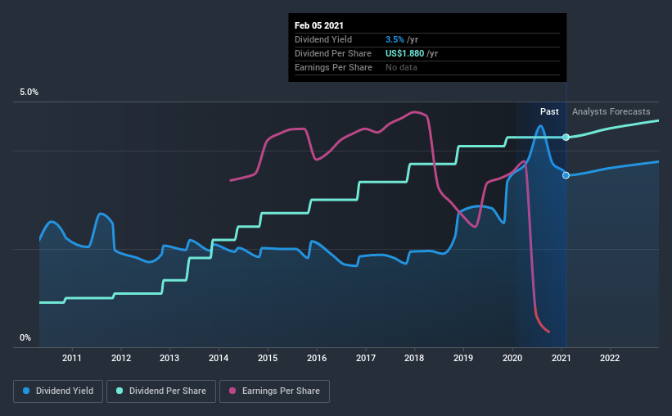
Task: Click the Past region label
Action: 549,111
